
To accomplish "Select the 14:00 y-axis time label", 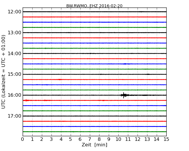I will (x=14, y=53).
